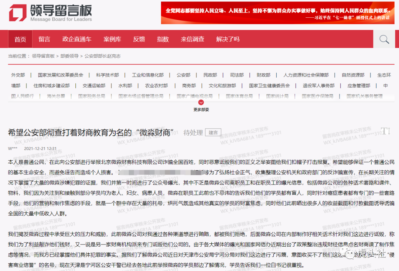This screenshot has width=399, height=271.
Task: Select 农业农村部 ministry link
Action: click(x=157, y=86)
